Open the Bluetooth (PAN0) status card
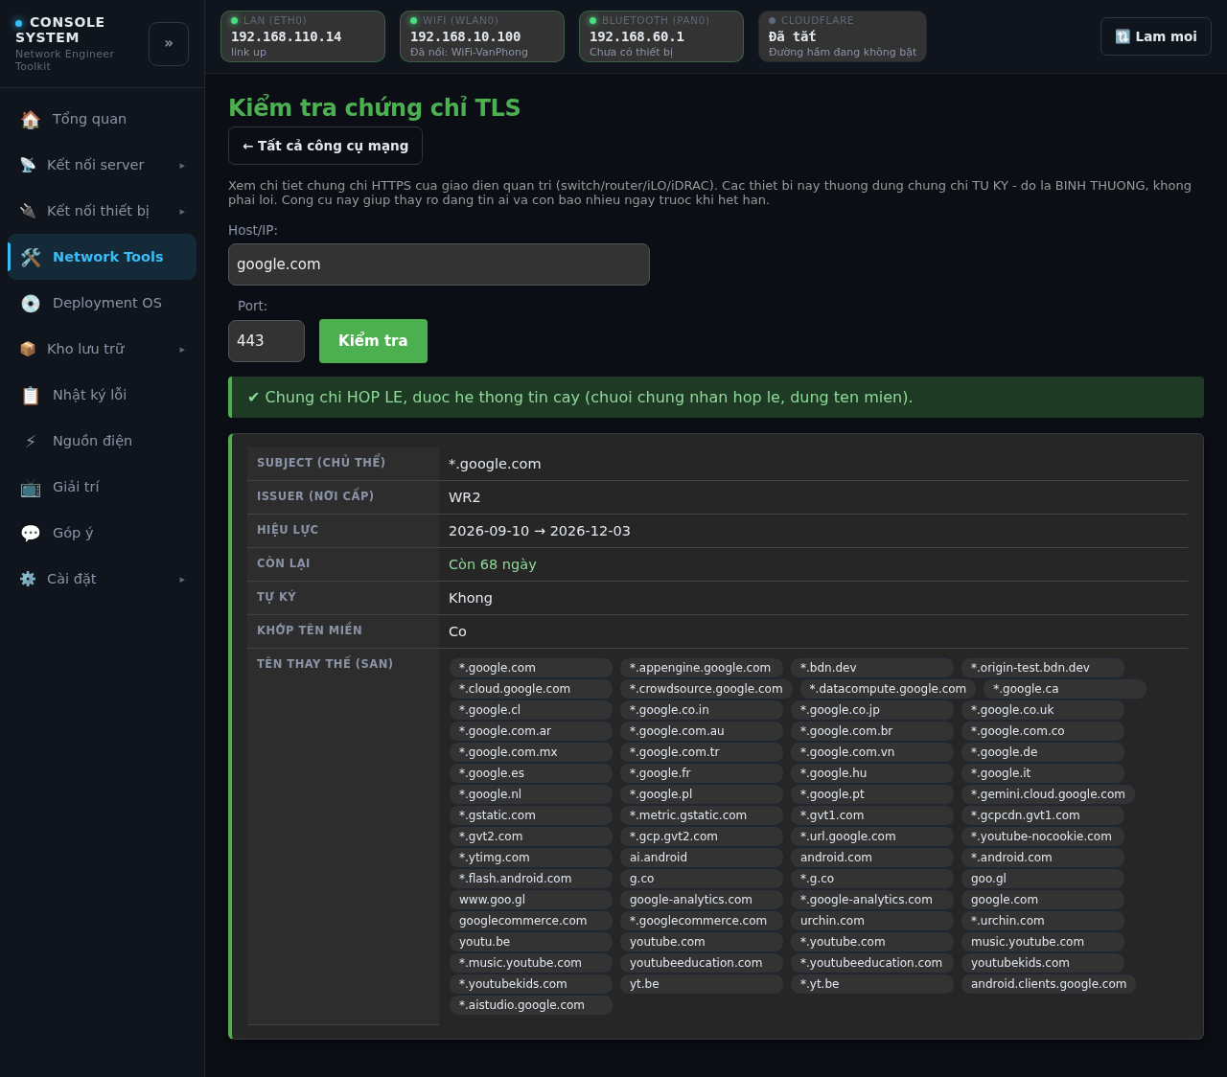Viewport: 1227px width, 1077px height. click(x=661, y=36)
